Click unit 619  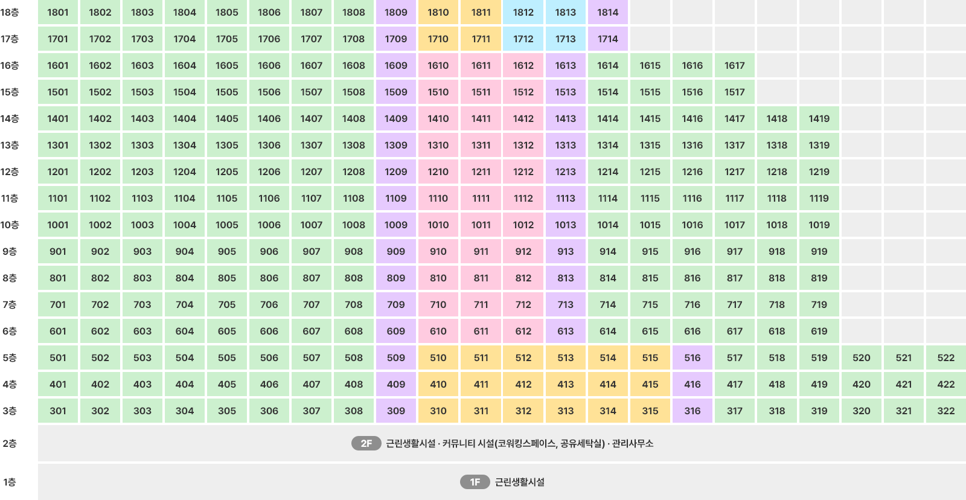click(x=819, y=331)
